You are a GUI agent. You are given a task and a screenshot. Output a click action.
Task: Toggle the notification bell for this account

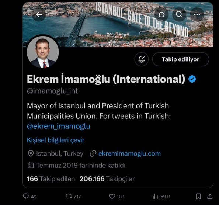point(142,59)
